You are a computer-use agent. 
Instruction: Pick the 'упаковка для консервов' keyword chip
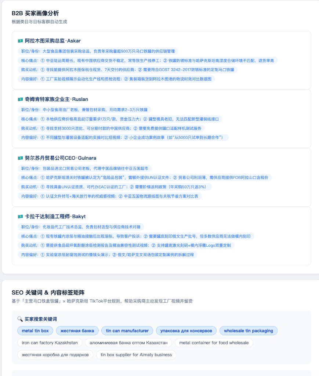pyautogui.click(x=186, y=331)
